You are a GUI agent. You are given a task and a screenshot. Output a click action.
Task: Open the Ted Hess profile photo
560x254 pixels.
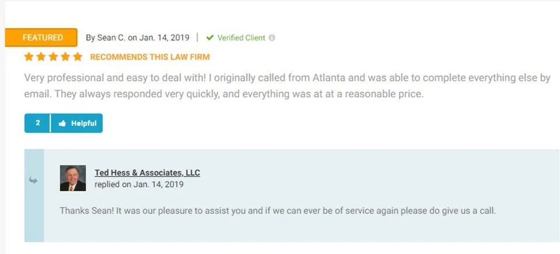click(73, 178)
